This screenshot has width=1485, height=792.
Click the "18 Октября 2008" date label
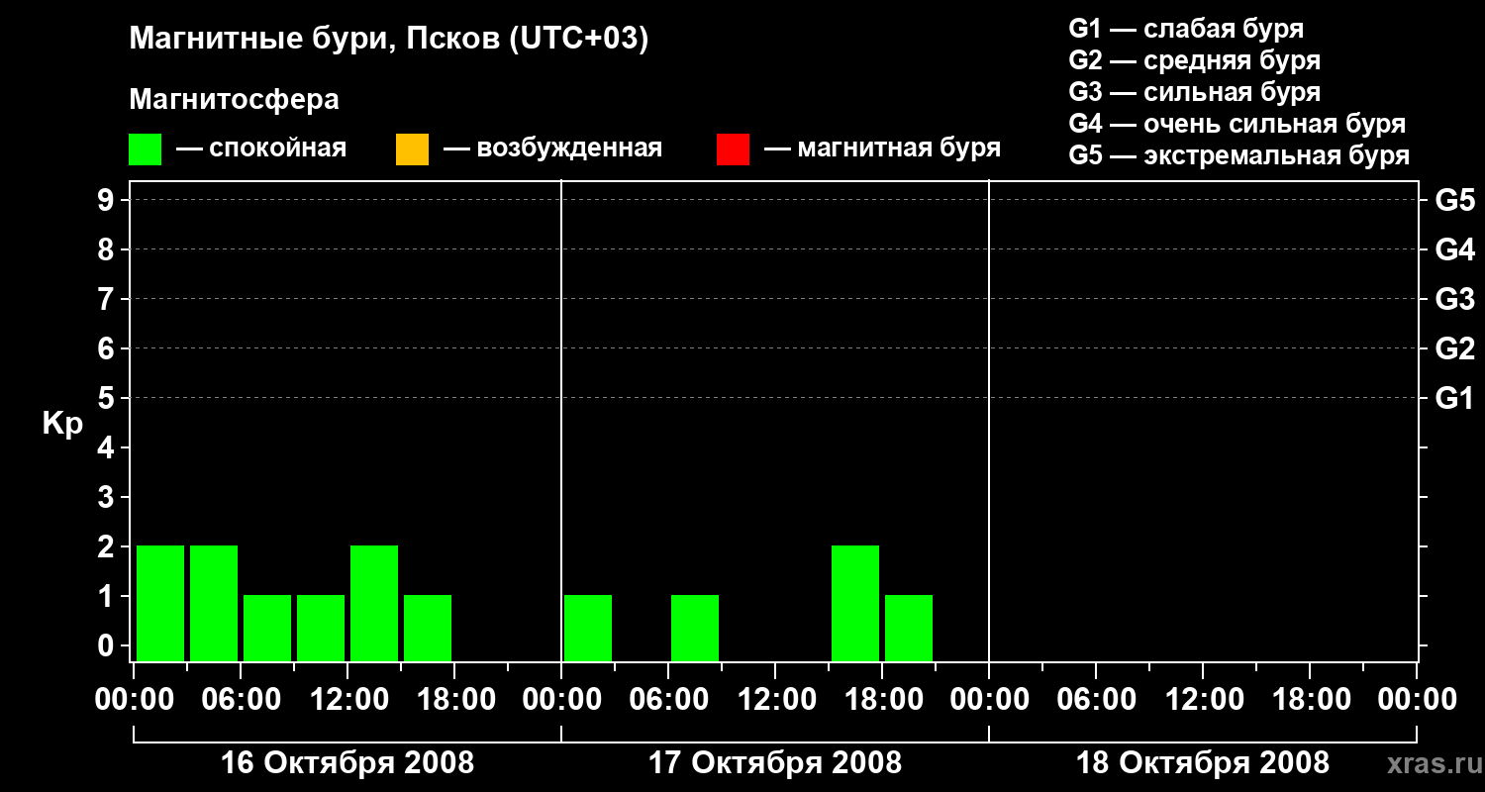(x=1203, y=763)
